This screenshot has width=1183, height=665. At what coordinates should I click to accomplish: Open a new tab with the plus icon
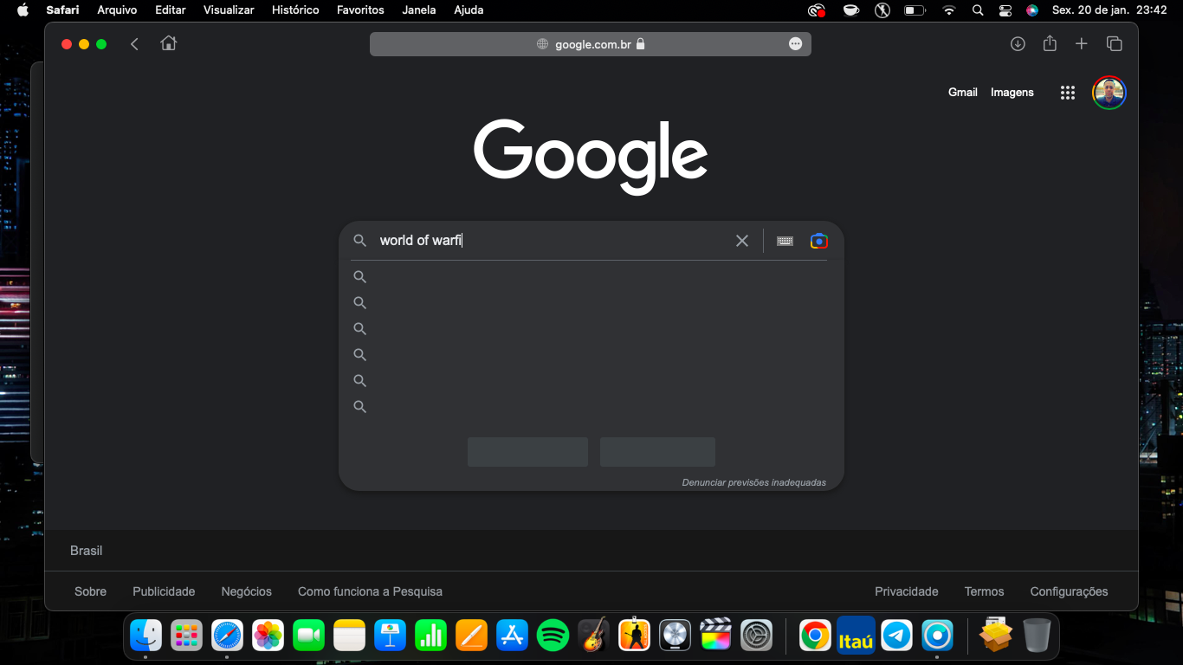1081,44
